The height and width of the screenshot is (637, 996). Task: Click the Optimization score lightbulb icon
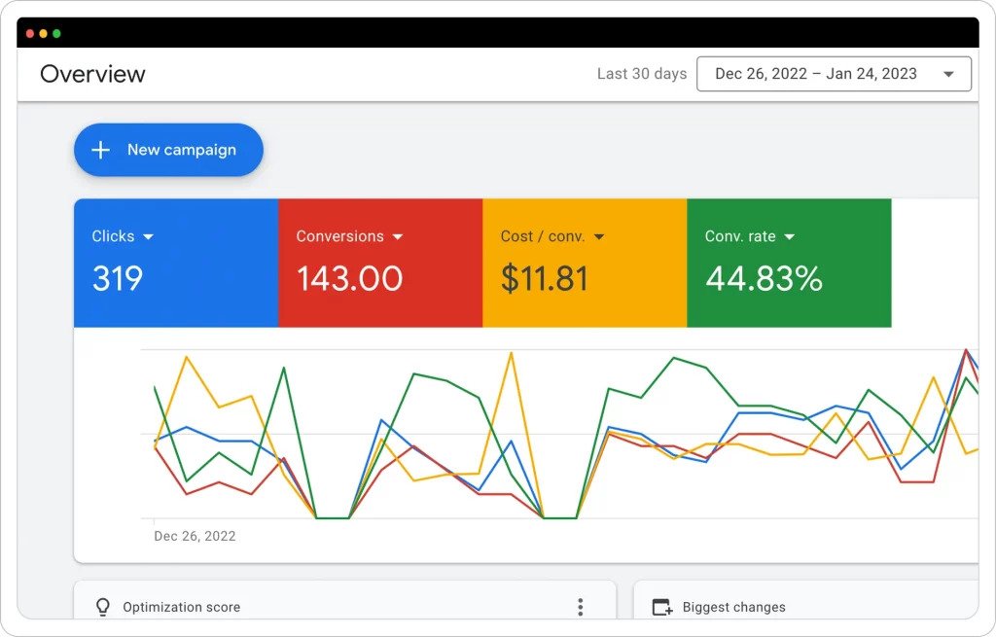[x=102, y=607]
